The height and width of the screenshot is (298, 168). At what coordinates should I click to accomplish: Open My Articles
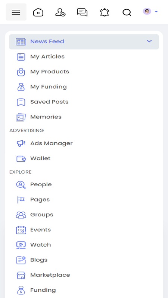[84, 57]
